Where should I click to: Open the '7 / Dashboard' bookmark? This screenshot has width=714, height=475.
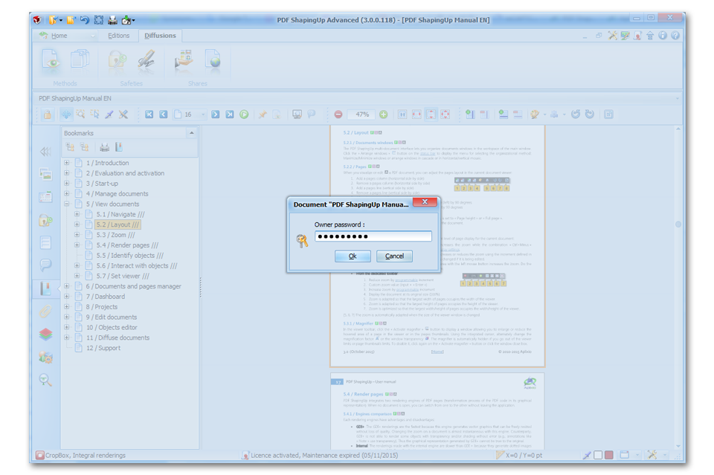click(105, 297)
